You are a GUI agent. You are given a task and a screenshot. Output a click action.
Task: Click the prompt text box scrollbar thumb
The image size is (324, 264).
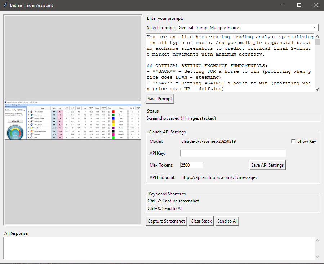[317, 43]
